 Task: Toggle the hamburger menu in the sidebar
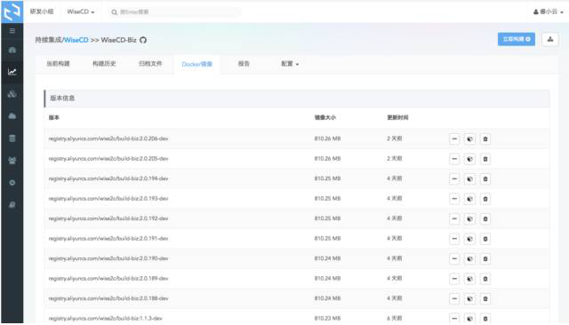coord(12,31)
